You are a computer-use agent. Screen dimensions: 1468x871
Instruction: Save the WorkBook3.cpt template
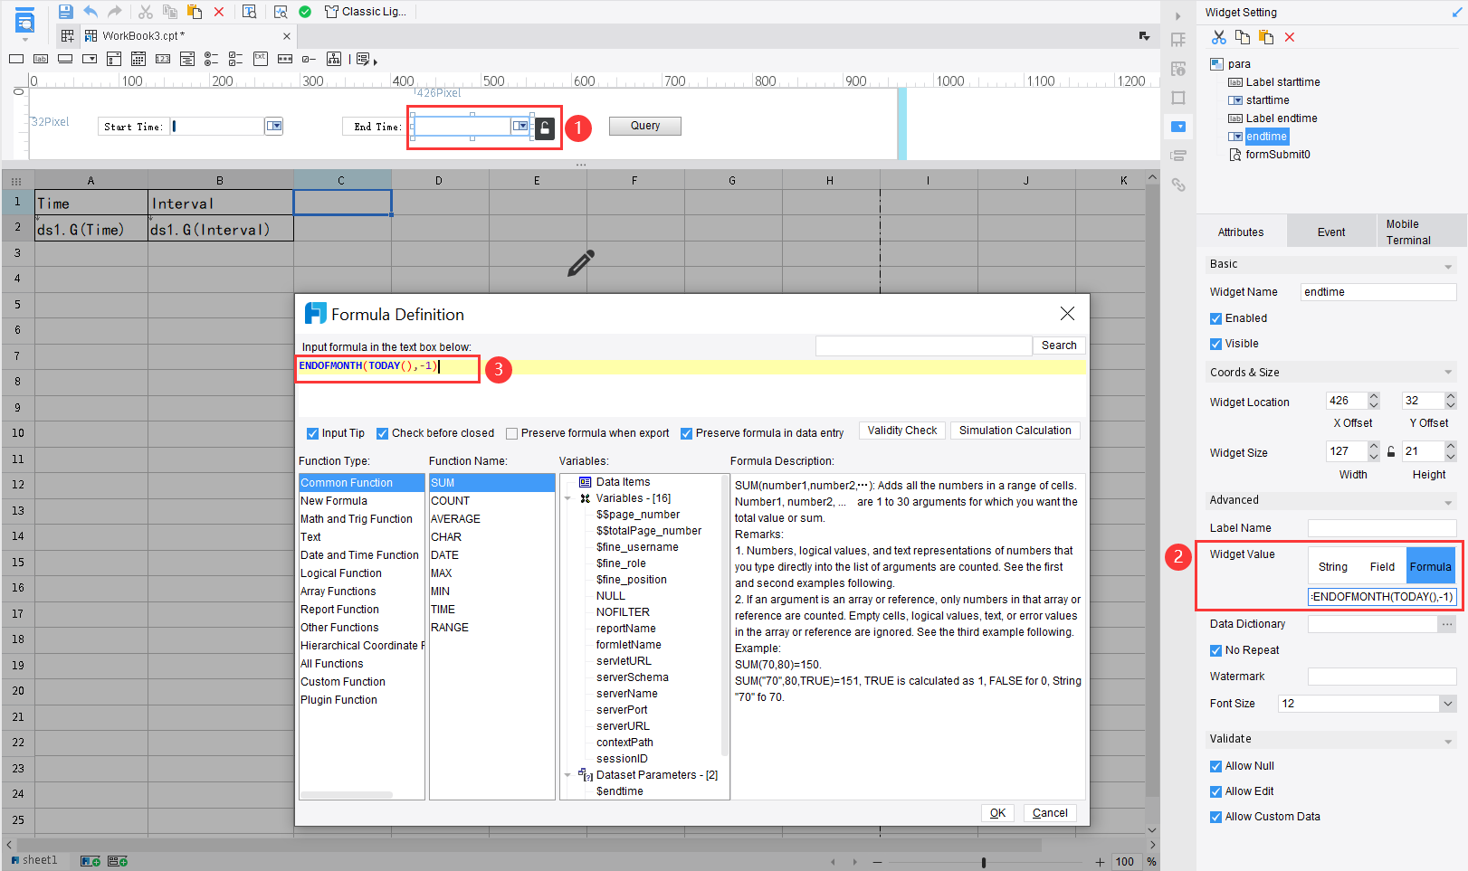(64, 11)
